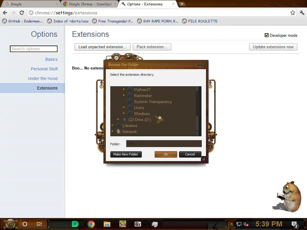Viewport: 307px width, 230px height.
Task: Click the folder tree vertical scrollbar
Action: click(198, 111)
